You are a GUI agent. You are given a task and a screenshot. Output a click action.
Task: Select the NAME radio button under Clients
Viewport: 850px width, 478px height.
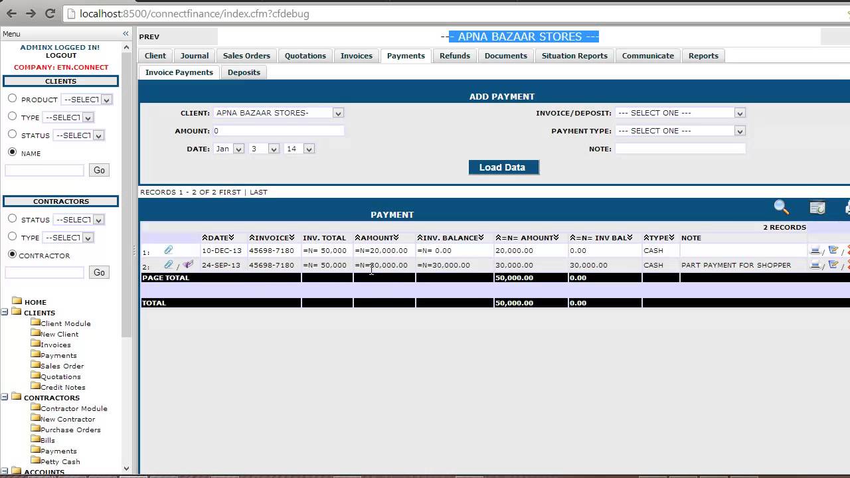click(x=12, y=152)
